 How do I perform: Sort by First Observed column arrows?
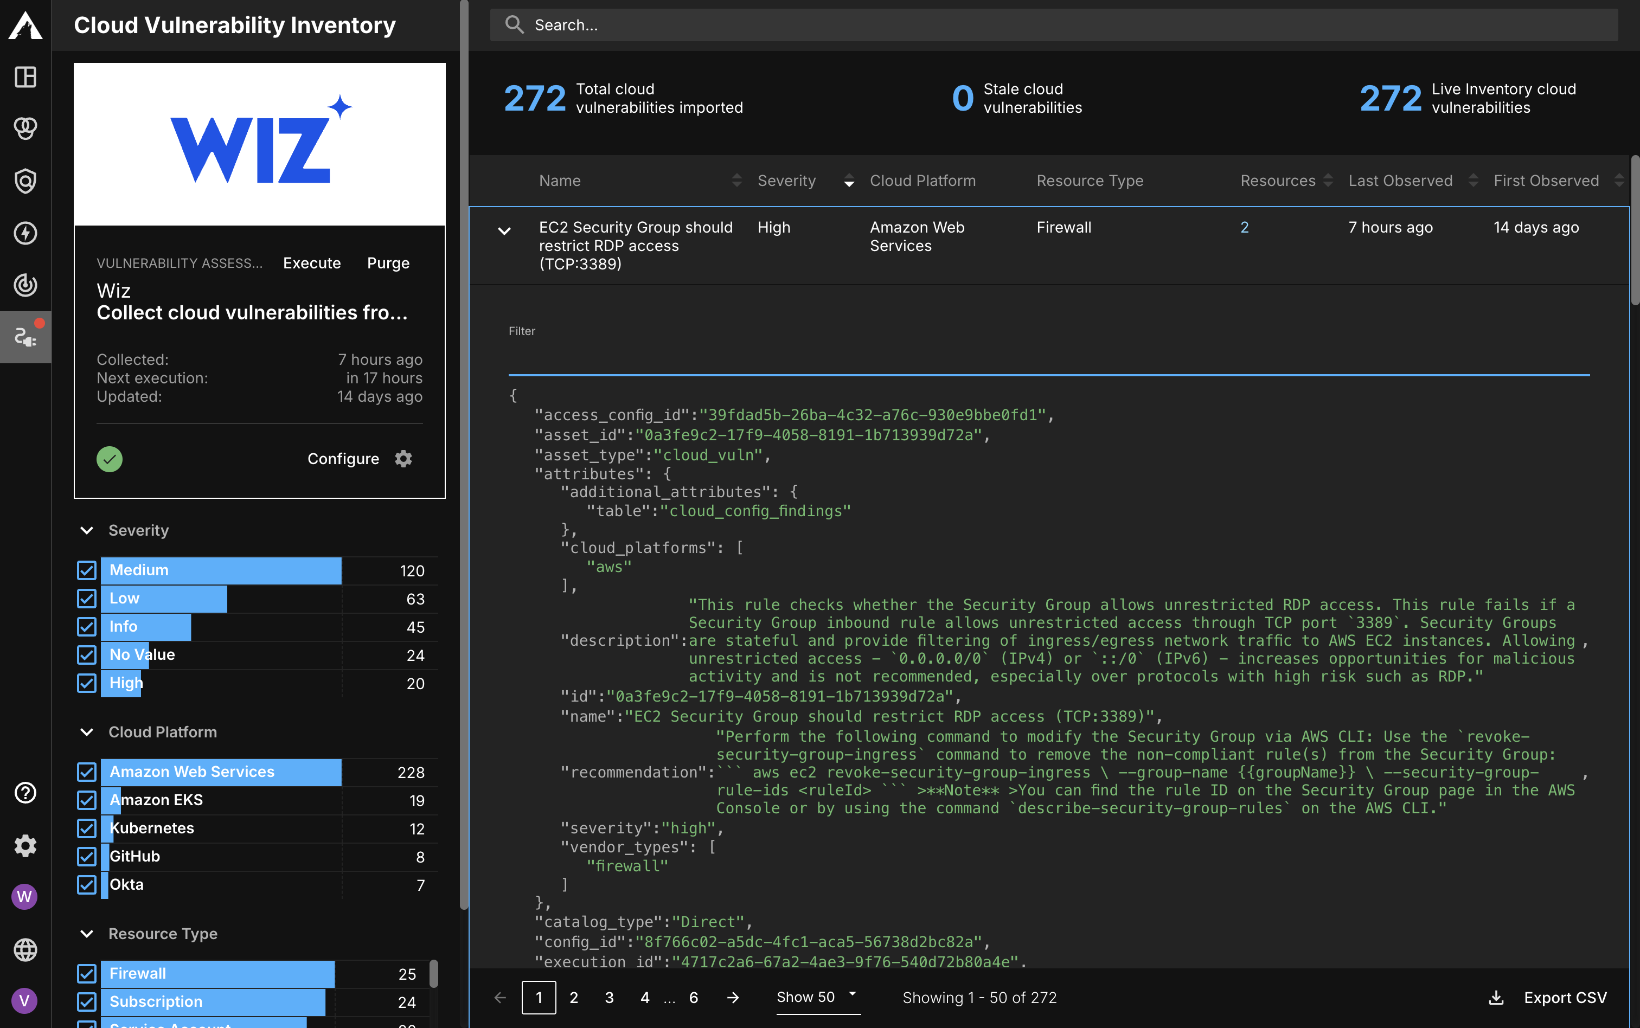tap(1619, 180)
